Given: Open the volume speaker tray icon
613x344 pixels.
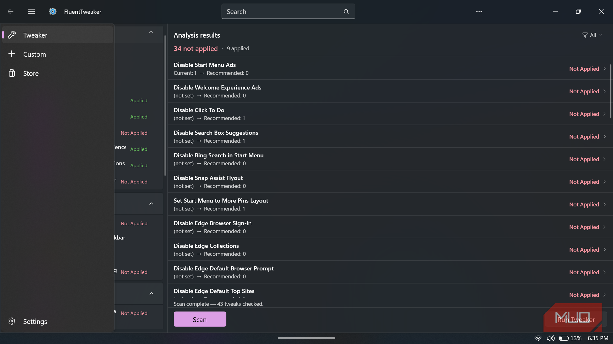Looking at the screenshot, I should pos(550,338).
